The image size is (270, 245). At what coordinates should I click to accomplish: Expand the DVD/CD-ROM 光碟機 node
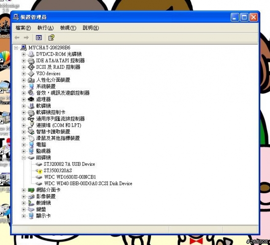tap(24, 54)
